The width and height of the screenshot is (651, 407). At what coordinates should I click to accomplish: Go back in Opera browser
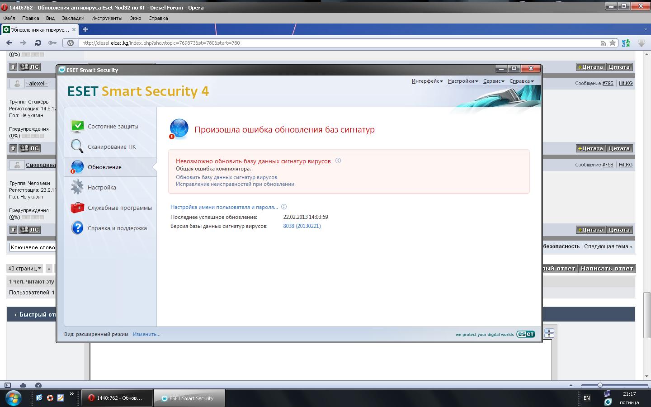click(9, 43)
